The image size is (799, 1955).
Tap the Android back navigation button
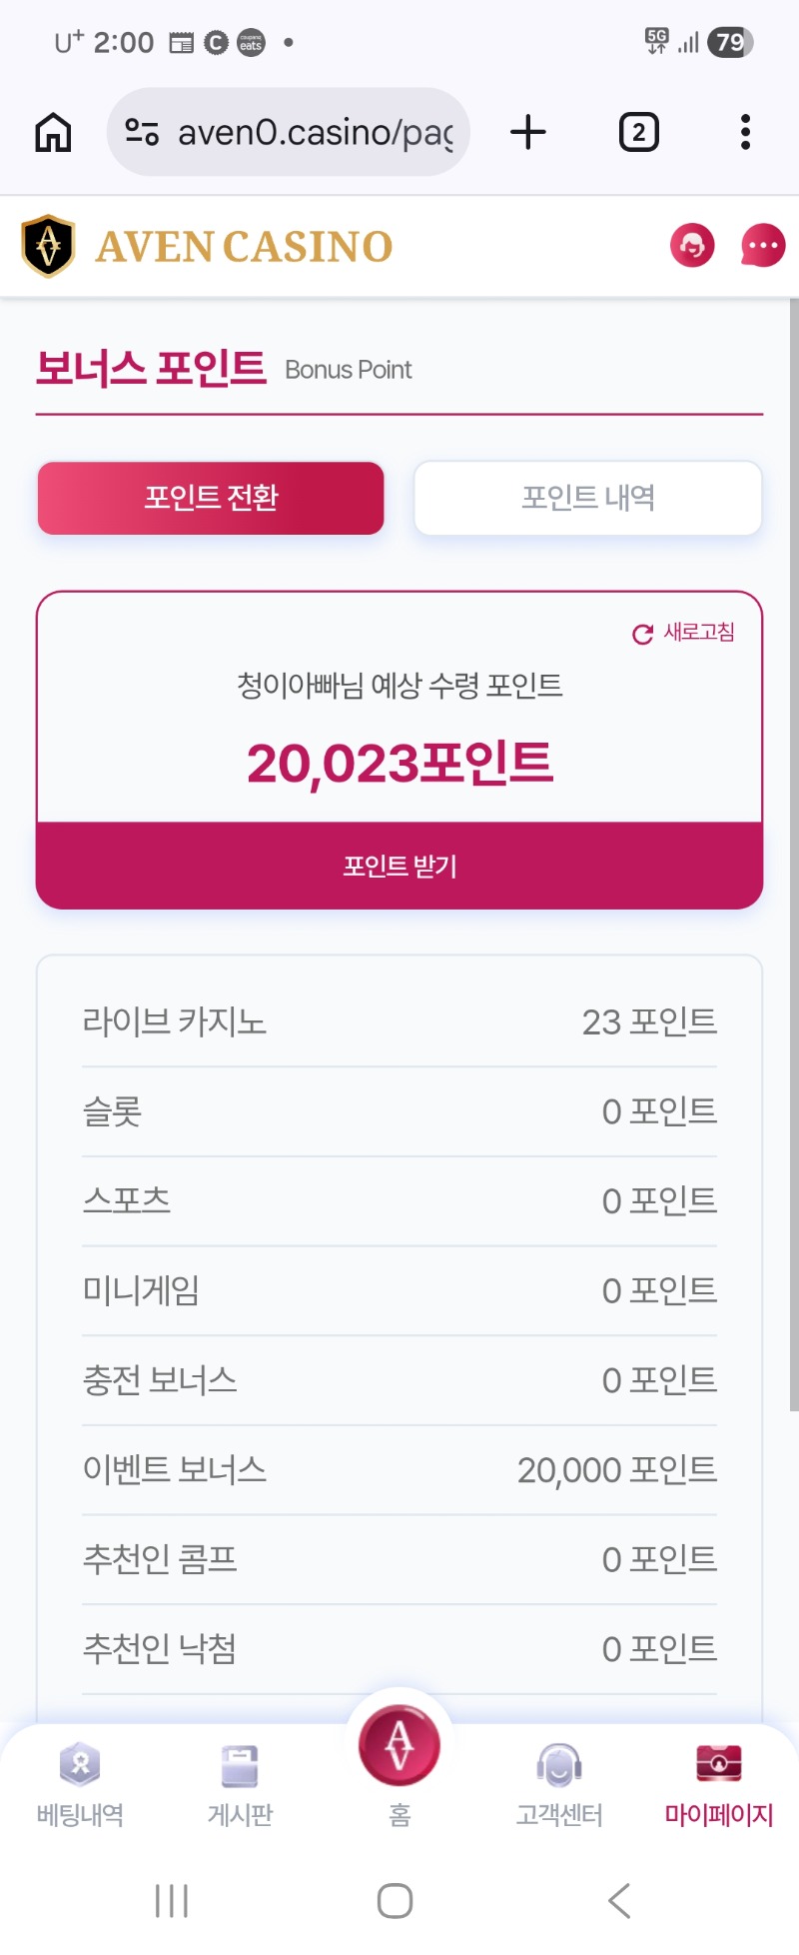click(x=620, y=1900)
